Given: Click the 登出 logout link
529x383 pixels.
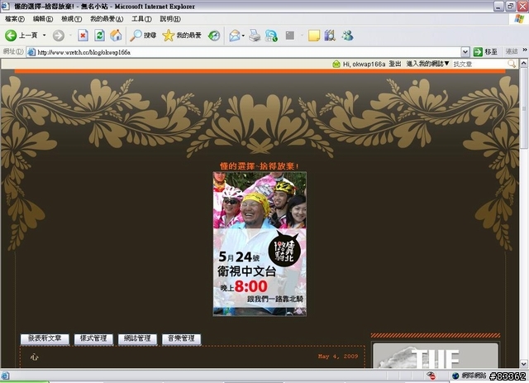Looking at the screenshot, I should tap(395, 64).
